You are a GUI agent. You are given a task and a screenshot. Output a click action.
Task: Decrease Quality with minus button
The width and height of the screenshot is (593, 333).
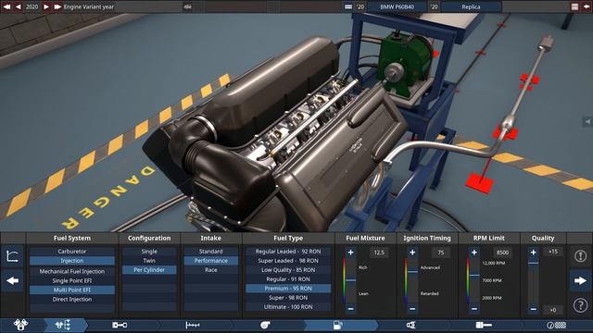click(534, 309)
